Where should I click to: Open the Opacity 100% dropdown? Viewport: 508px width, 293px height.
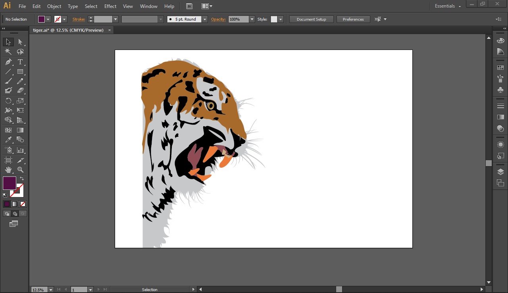(252, 19)
